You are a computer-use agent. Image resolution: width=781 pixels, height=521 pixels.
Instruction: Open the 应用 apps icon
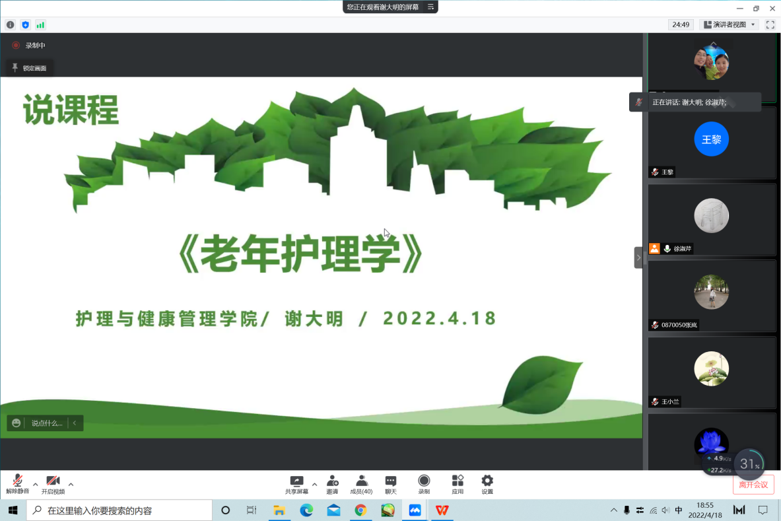click(458, 484)
